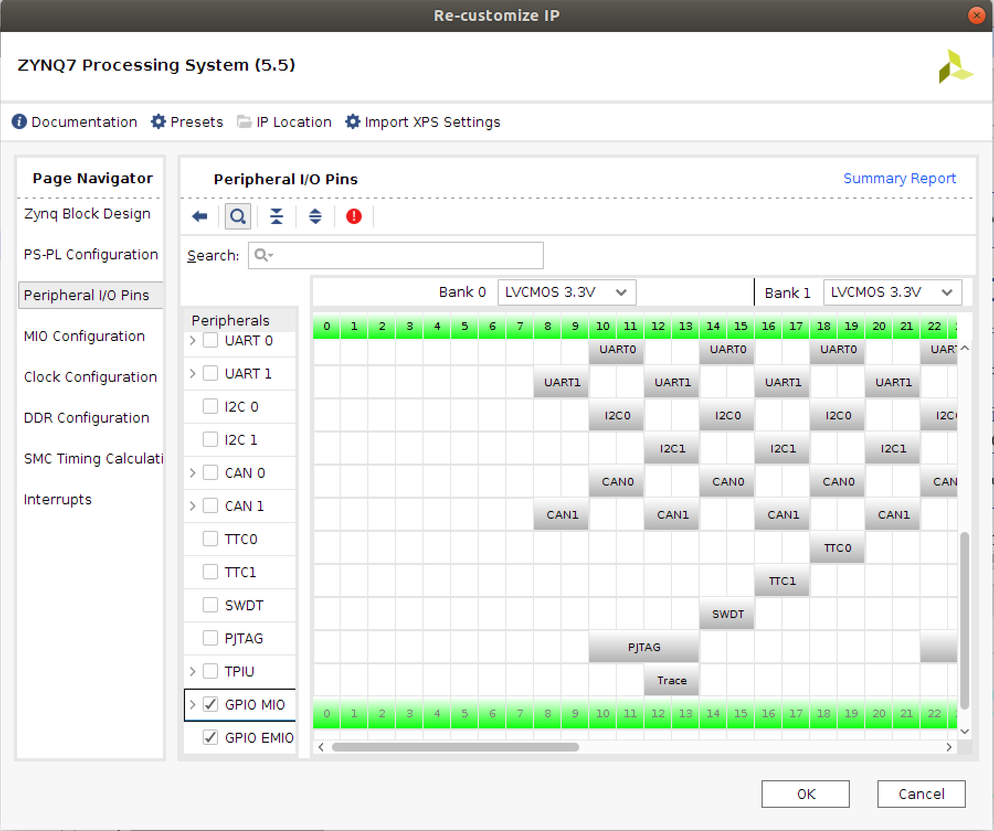The height and width of the screenshot is (831, 994).
Task: Open Presets gear menu
Action: 158,121
